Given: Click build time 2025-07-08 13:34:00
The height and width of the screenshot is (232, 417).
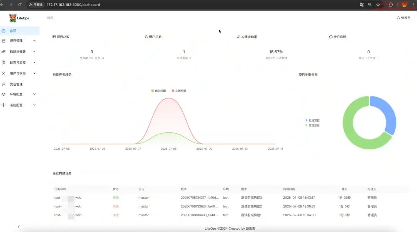Looking at the screenshot, I should 299,215.
